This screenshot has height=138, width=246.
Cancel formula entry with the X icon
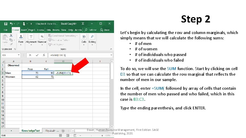coord(30,55)
